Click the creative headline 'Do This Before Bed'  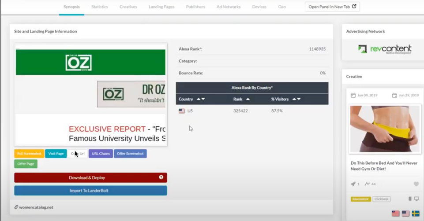tap(384, 166)
